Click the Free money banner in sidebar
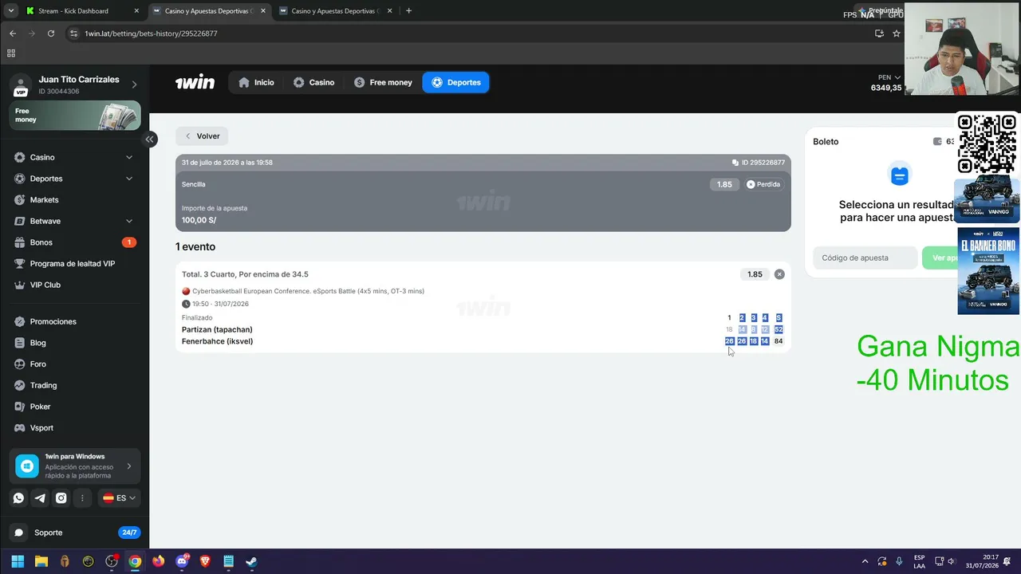The image size is (1021, 574). coord(75,116)
